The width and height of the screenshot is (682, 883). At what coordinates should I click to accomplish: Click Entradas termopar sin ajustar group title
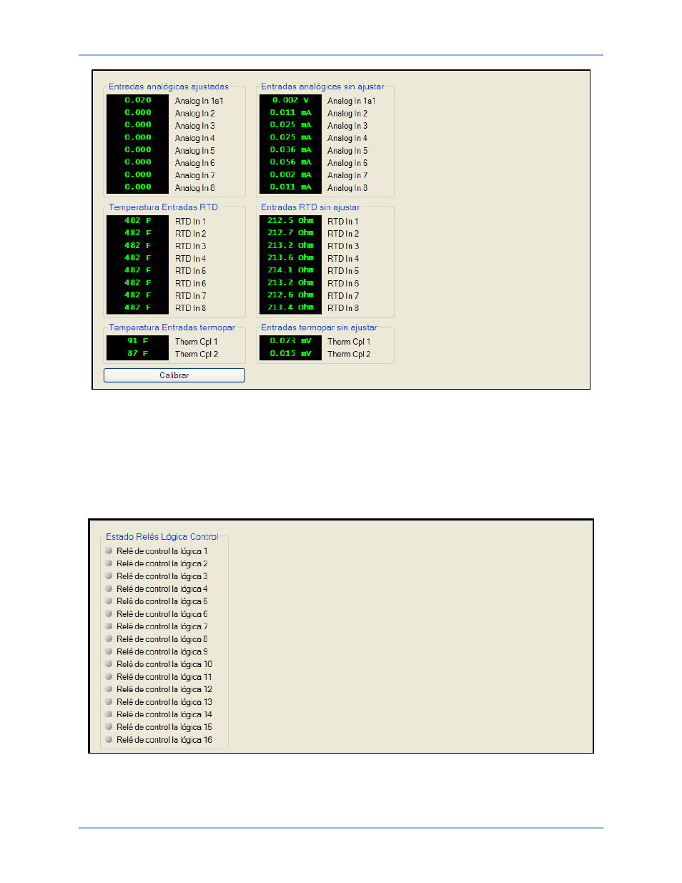click(319, 327)
